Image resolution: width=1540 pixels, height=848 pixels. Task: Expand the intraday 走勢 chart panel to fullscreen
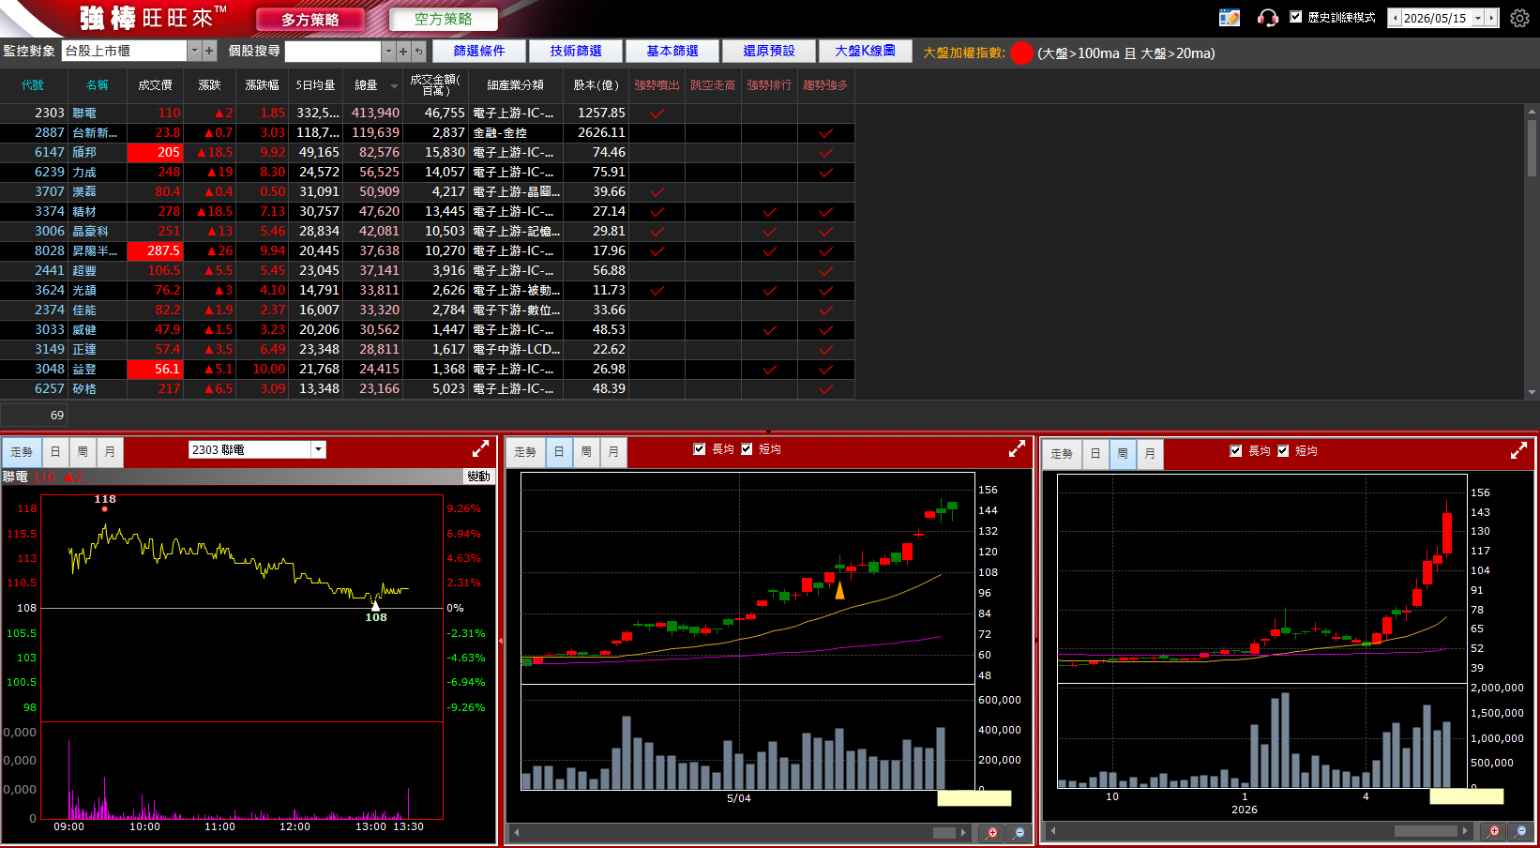pyautogui.click(x=480, y=448)
